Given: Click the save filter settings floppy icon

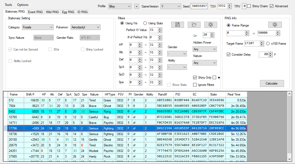Looking at the screenshot, I should point(177,25).
